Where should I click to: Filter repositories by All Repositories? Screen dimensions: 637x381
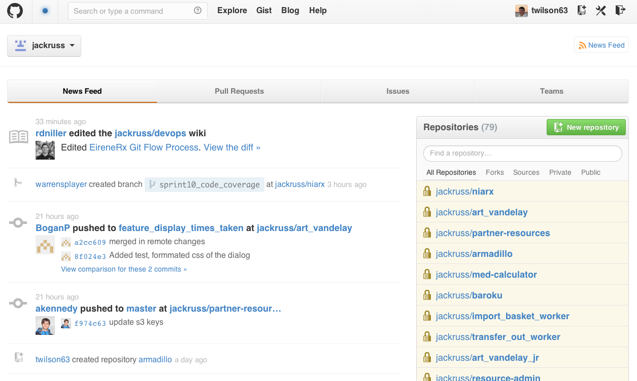tap(451, 172)
